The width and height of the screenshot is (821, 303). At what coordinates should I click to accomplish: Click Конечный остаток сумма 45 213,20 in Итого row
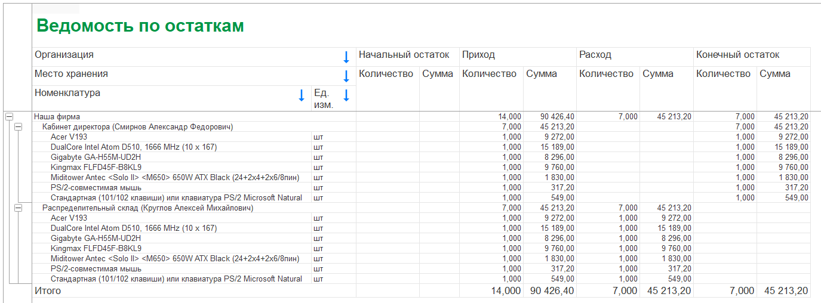(x=786, y=291)
